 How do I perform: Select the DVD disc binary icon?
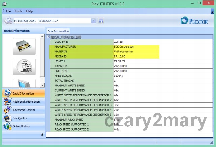click(24, 67)
